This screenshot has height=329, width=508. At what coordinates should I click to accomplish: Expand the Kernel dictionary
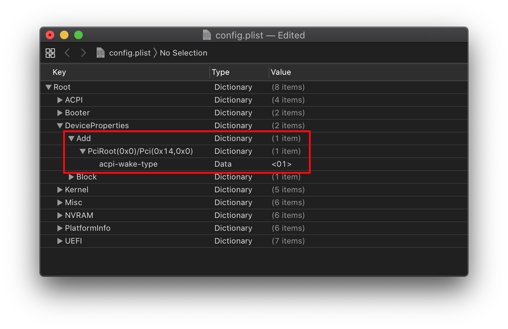coord(60,190)
